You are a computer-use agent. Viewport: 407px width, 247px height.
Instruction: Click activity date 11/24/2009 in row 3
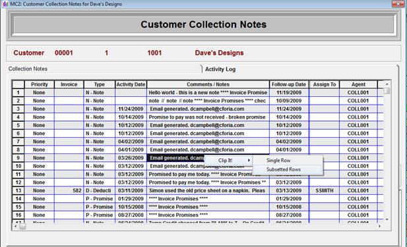tap(131, 109)
